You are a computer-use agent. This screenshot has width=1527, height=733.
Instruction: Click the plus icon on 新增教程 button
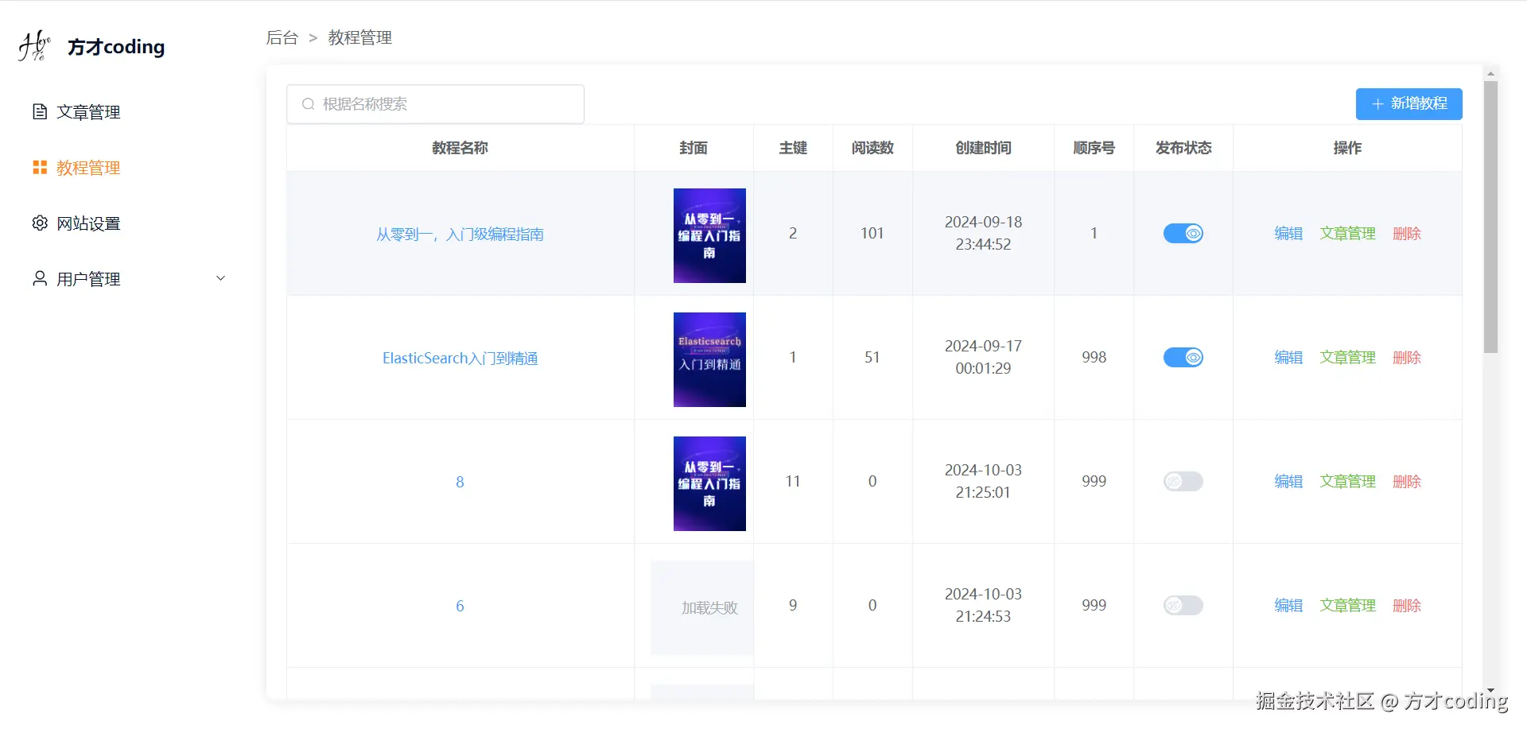1378,104
